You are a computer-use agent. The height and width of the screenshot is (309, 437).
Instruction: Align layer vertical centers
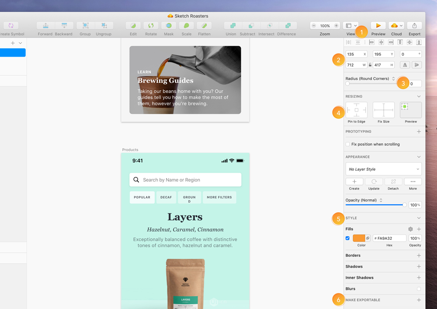409,42
